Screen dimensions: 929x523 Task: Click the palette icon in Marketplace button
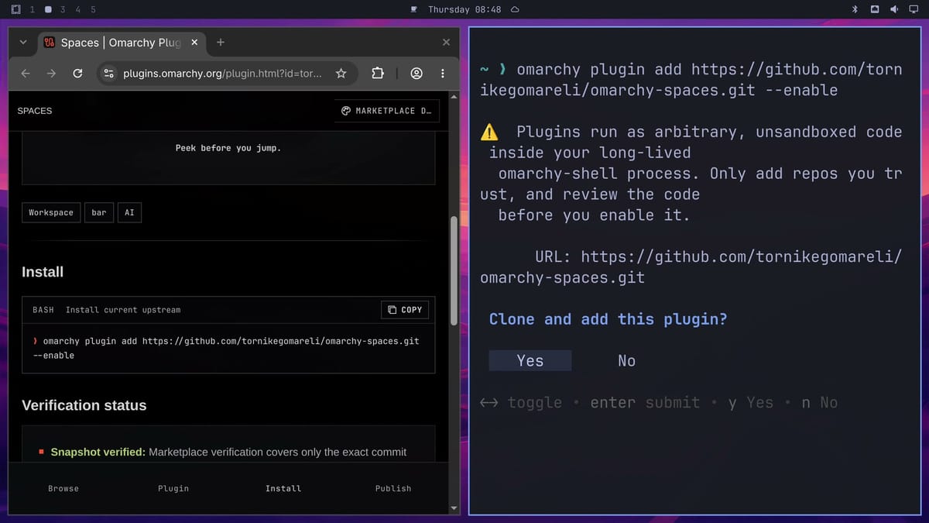[x=346, y=111]
